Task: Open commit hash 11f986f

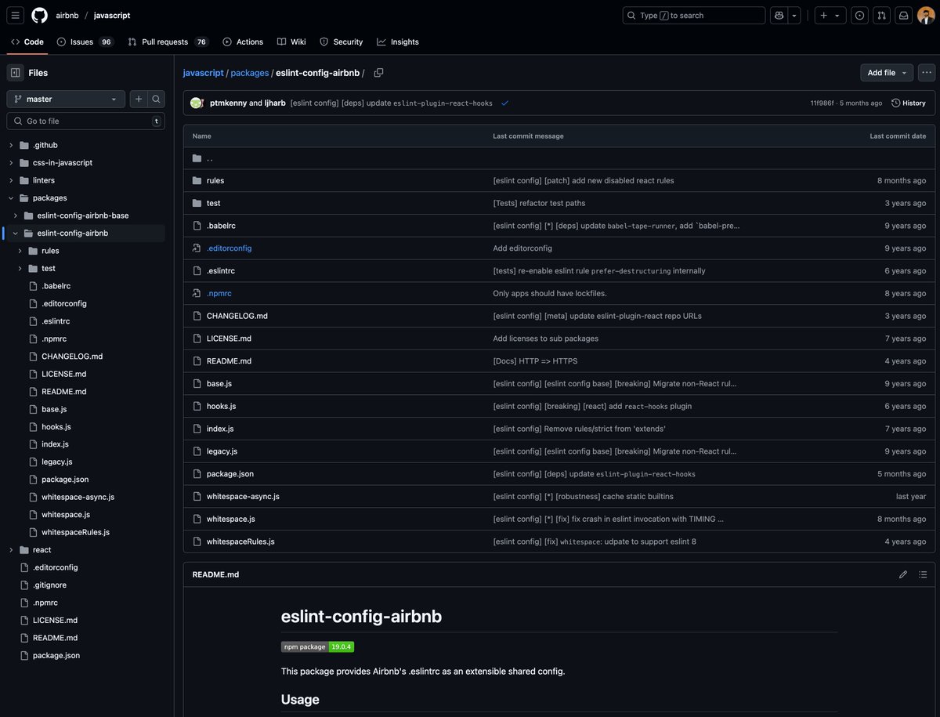Action: coord(822,103)
